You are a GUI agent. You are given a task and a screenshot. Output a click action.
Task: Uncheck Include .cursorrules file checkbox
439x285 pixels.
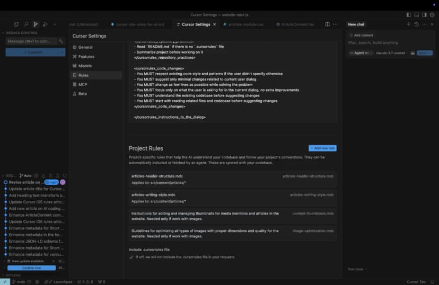coord(131,257)
